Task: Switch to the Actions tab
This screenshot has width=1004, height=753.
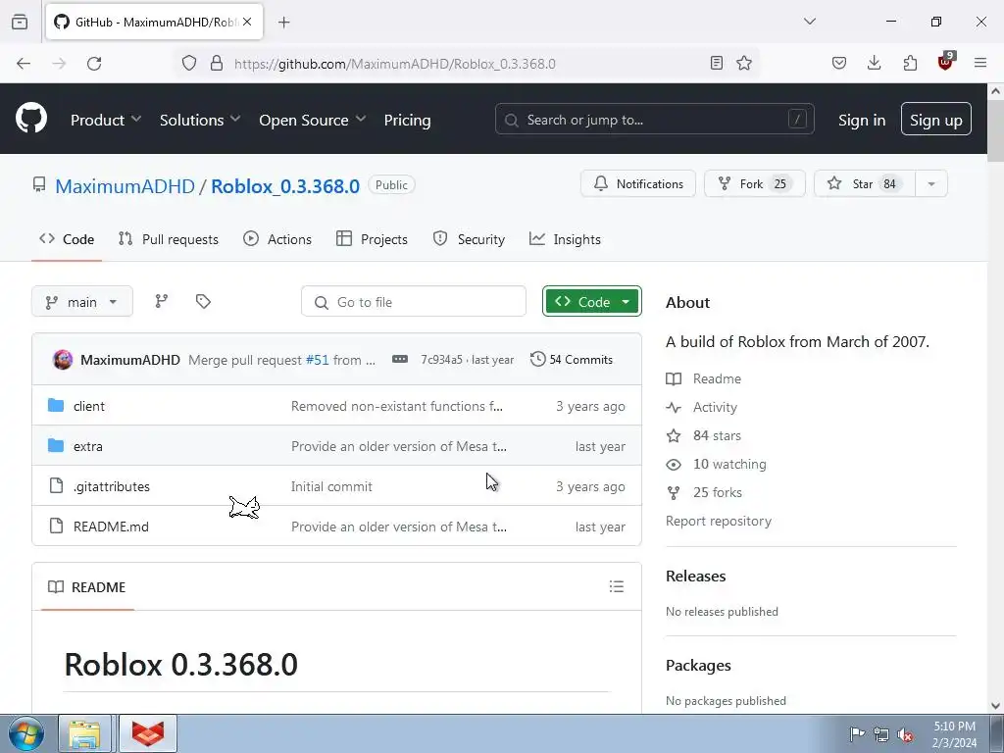Action: pyautogui.click(x=277, y=239)
